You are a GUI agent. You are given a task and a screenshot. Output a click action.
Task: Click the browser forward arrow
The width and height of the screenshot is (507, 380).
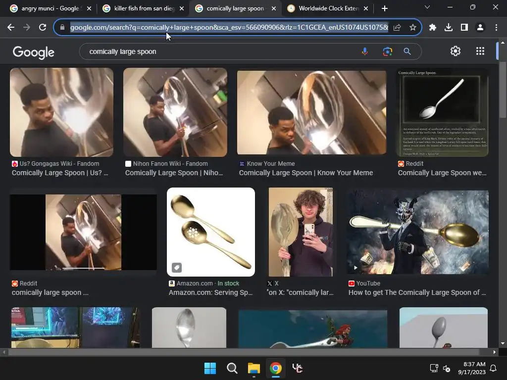coord(27,28)
